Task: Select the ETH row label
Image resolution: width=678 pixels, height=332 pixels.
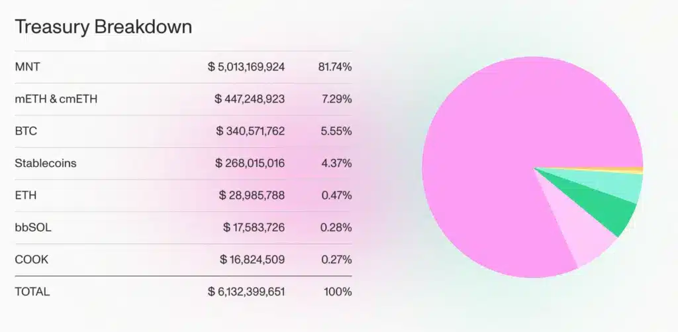Action: click(x=25, y=195)
